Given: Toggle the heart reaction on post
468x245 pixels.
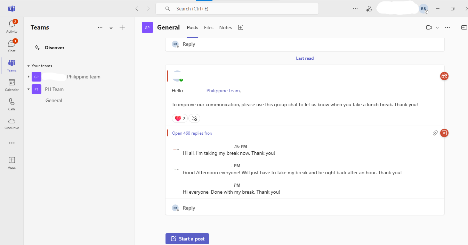Looking at the screenshot, I should (x=180, y=118).
